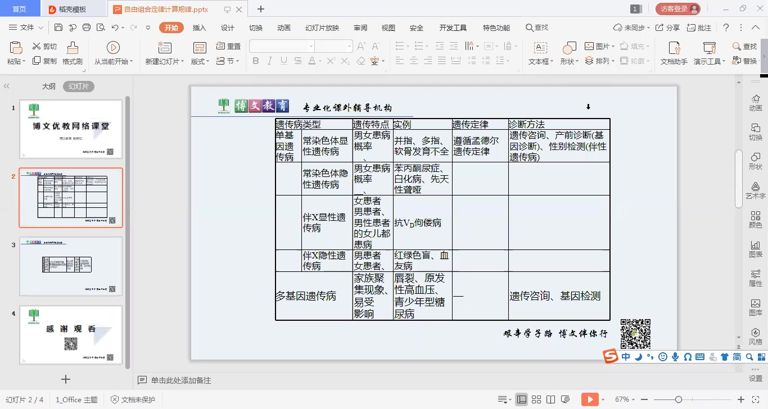Open the font name dropdown

click(311, 47)
